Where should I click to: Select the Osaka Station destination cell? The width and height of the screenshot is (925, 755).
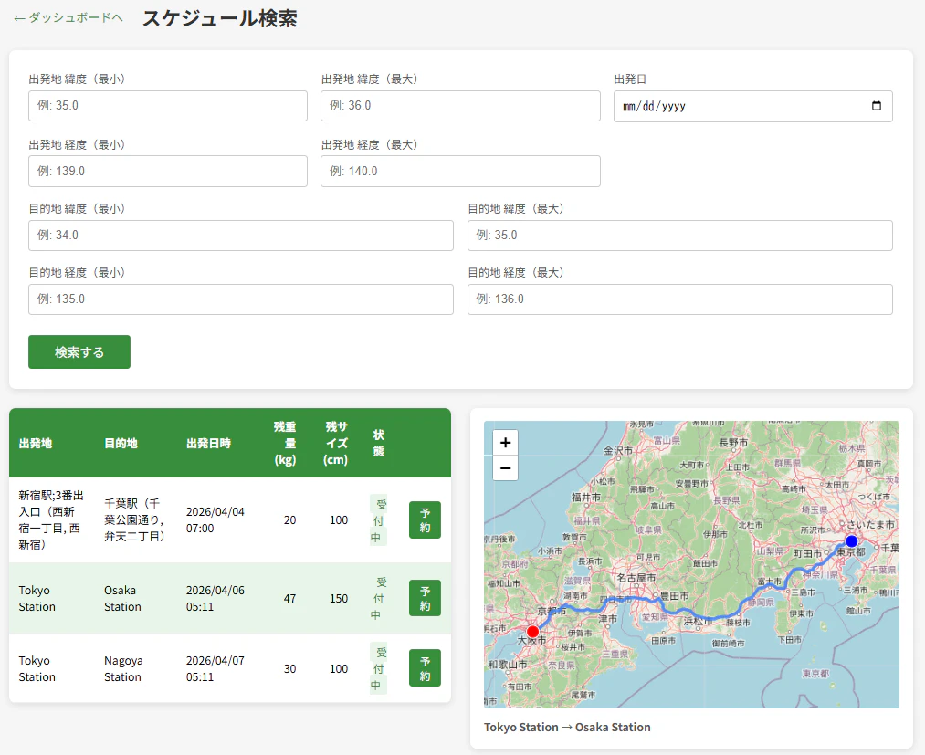click(122, 598)
